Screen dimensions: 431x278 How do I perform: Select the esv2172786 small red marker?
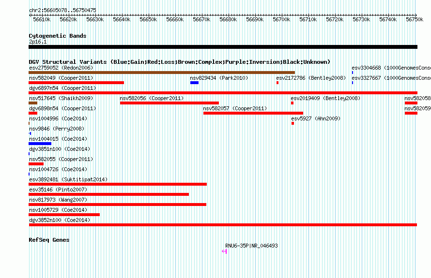pos(277,83)
